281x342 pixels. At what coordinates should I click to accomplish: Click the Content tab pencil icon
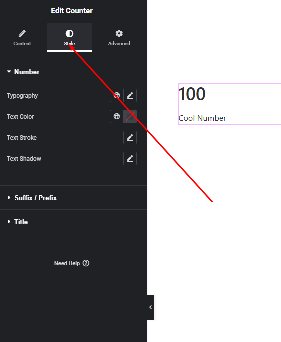tap(22, 33)
